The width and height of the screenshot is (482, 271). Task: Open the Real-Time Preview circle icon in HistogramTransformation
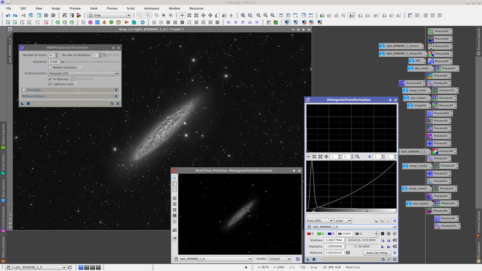point(320,259)
